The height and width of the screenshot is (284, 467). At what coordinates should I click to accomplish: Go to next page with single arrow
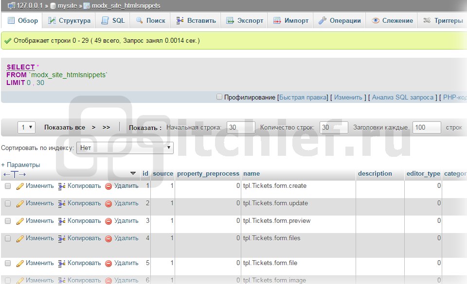pyautogui.click(x=93, y=128)
